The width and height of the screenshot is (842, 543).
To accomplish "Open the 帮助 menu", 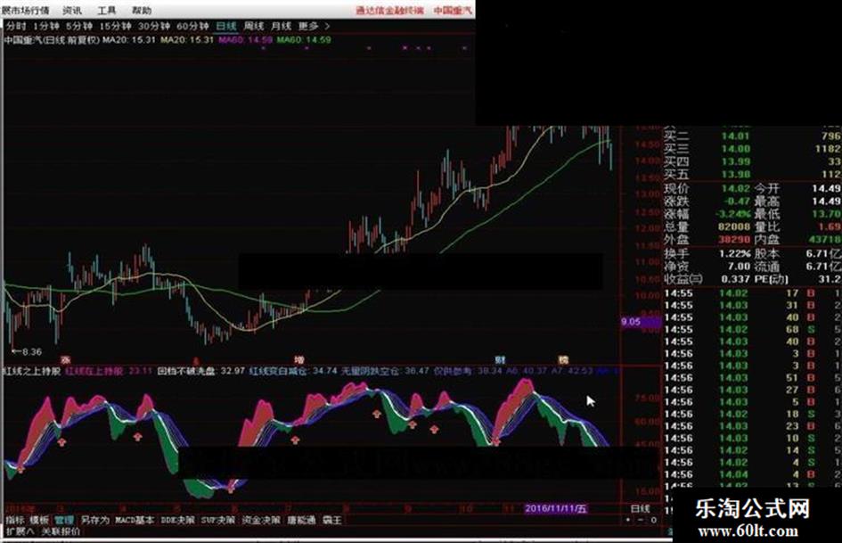I will coord(142,10).
